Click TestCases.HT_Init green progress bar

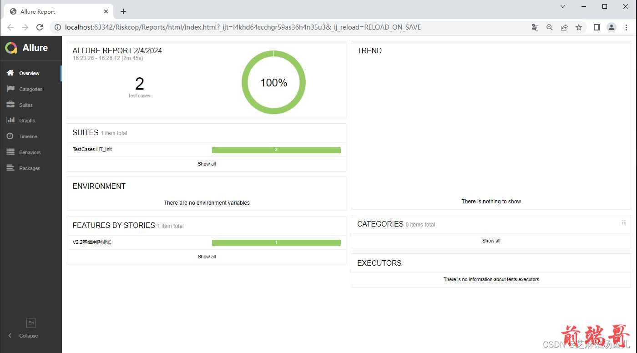(x=276, y=150)
